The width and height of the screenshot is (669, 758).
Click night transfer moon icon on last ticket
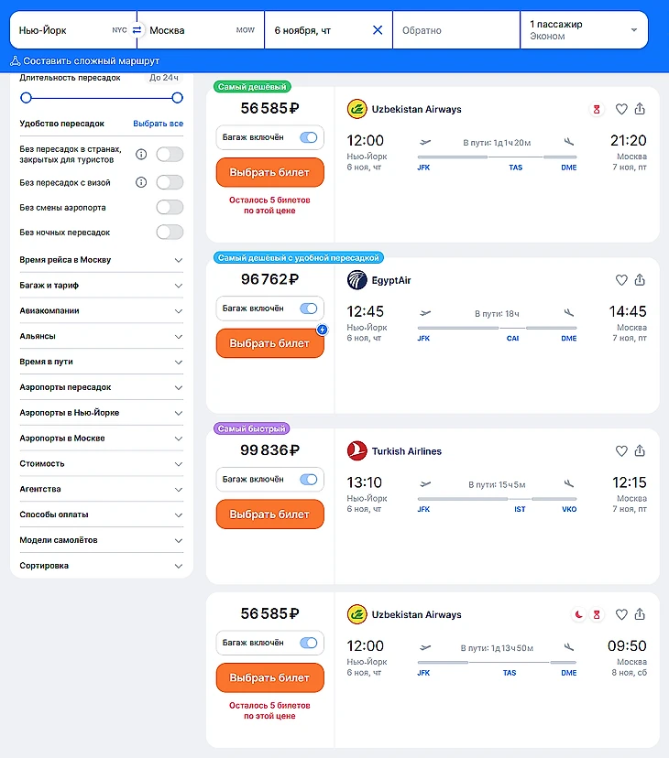tap(578, 614)
